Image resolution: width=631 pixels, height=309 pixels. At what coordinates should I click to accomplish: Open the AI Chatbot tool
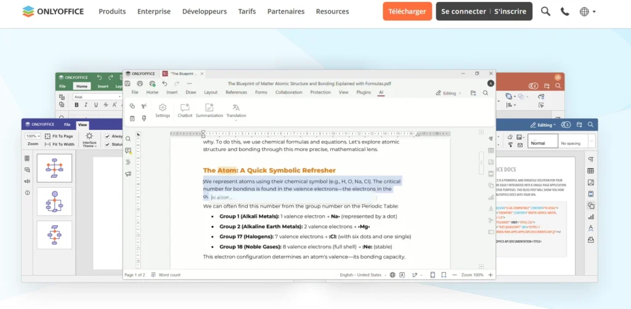(185, 111)
